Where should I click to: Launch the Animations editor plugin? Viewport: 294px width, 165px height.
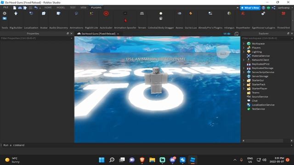(76, 13)
